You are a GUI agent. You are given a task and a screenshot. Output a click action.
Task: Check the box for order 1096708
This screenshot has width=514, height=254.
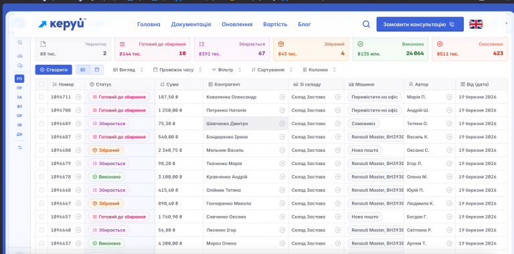pyautogui.click(x=41, y=110)
